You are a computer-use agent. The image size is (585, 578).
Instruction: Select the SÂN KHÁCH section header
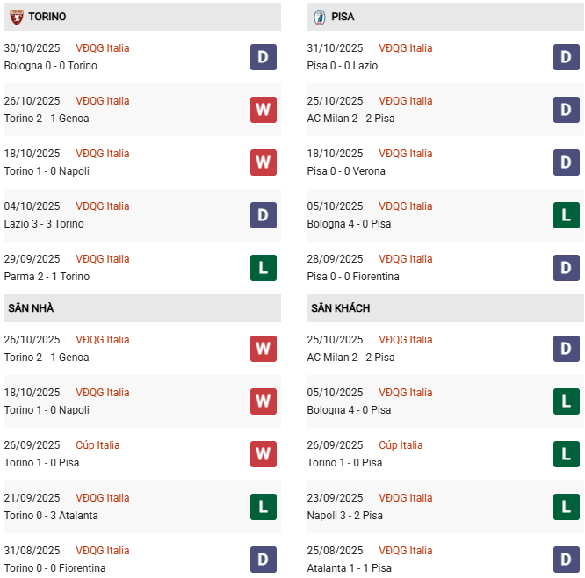(340, 308)
